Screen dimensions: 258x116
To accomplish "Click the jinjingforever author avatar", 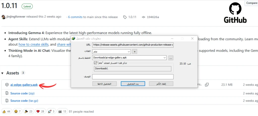I will tap(4, 17).
